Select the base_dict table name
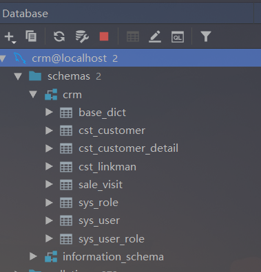Screen dimensions: 261x272 tap(102, 113)
